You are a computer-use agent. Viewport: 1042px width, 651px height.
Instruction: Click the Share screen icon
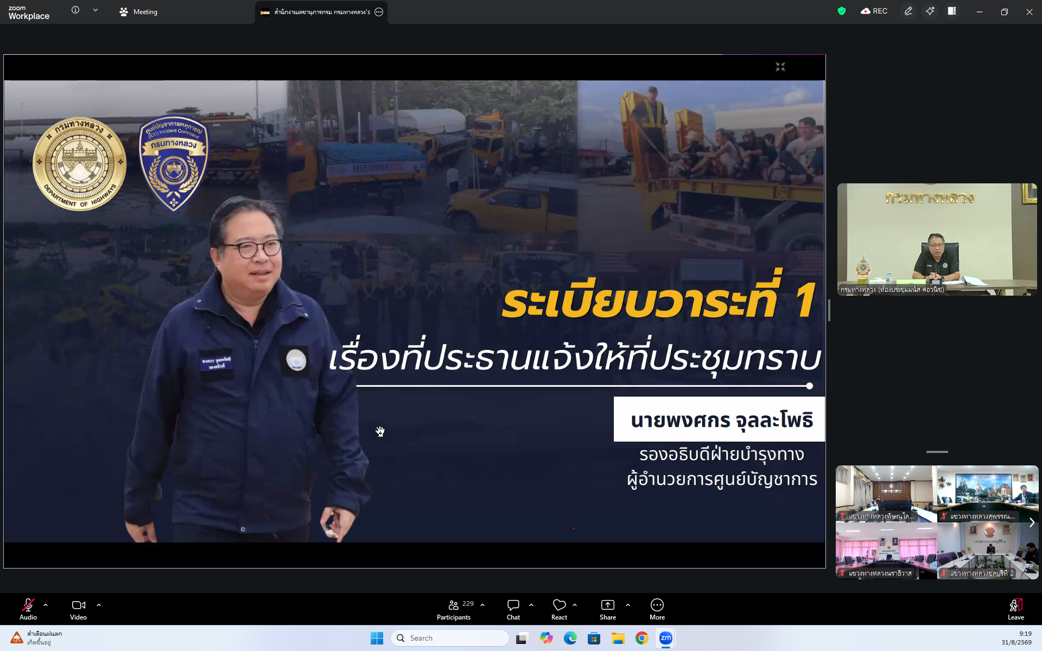click(x=608, y=609)
